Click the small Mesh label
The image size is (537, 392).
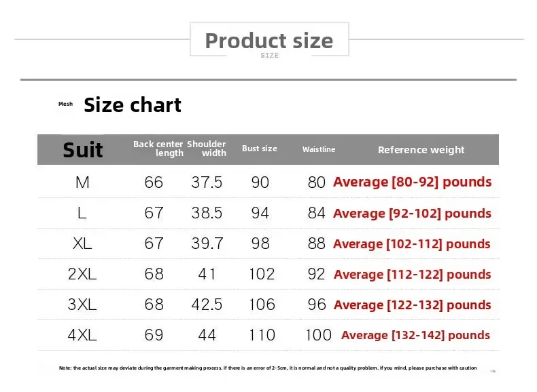65,104
